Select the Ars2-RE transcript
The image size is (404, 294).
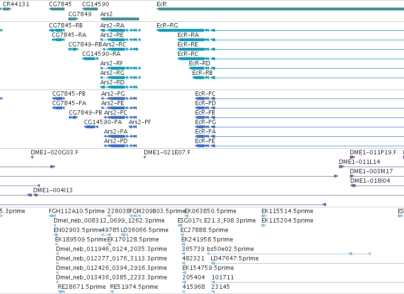click(x=112, y=35)
